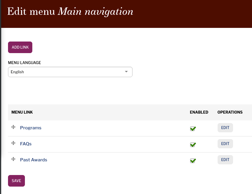Open the Menu Language dropdown

click(x=70, y=72)
